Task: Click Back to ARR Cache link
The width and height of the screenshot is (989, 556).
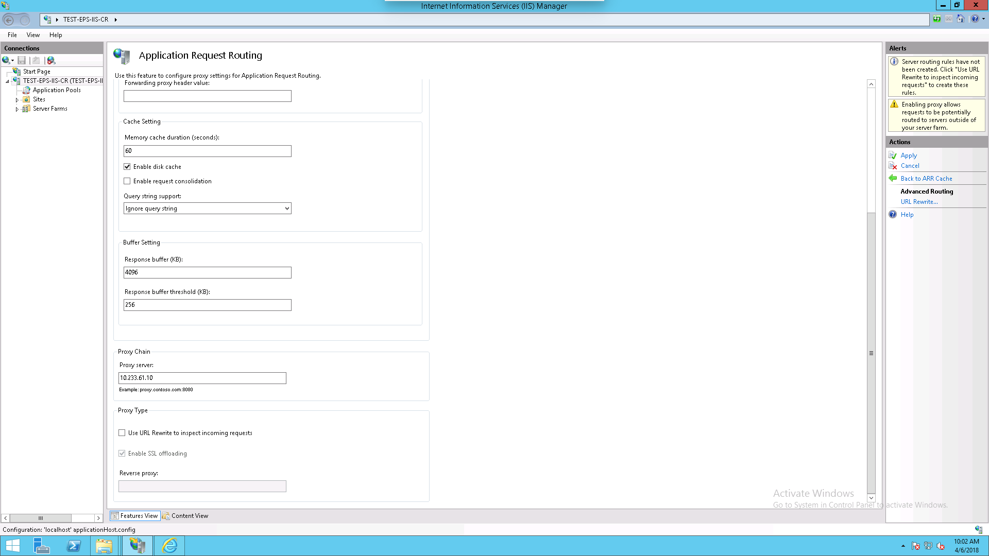Action: [x=926, y=179]
